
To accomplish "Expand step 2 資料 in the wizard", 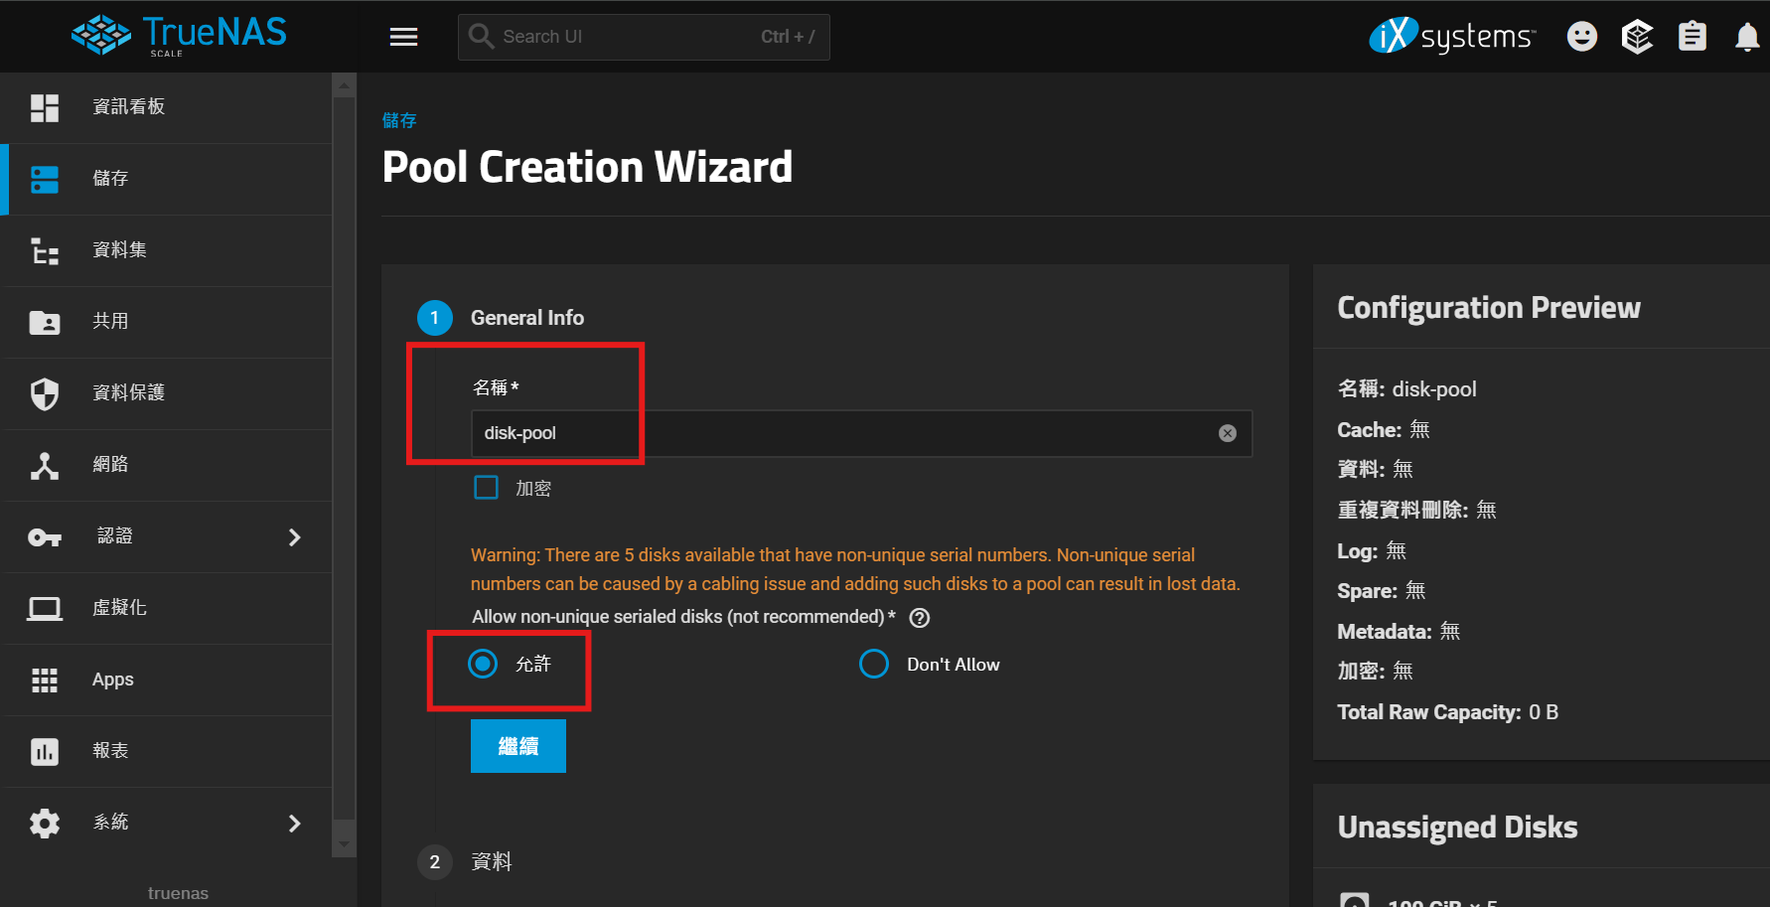I will tap(491, 861).
